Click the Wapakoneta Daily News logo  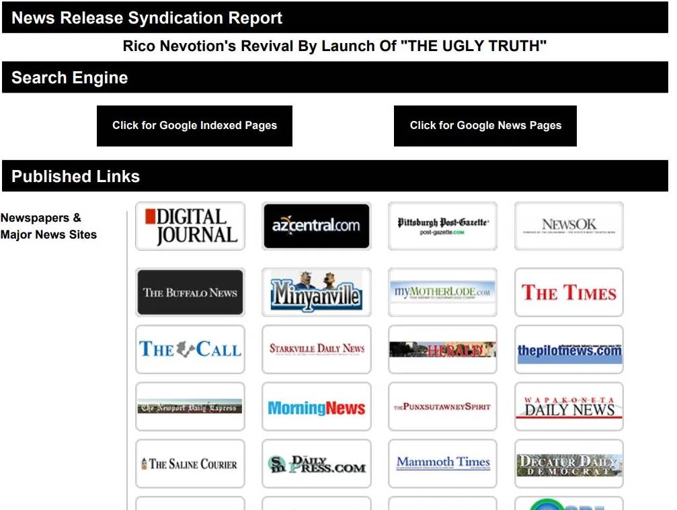569,407
